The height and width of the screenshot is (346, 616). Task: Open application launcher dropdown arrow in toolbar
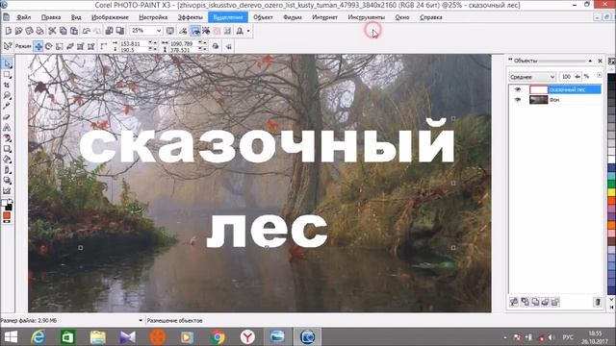coord(248,31)
